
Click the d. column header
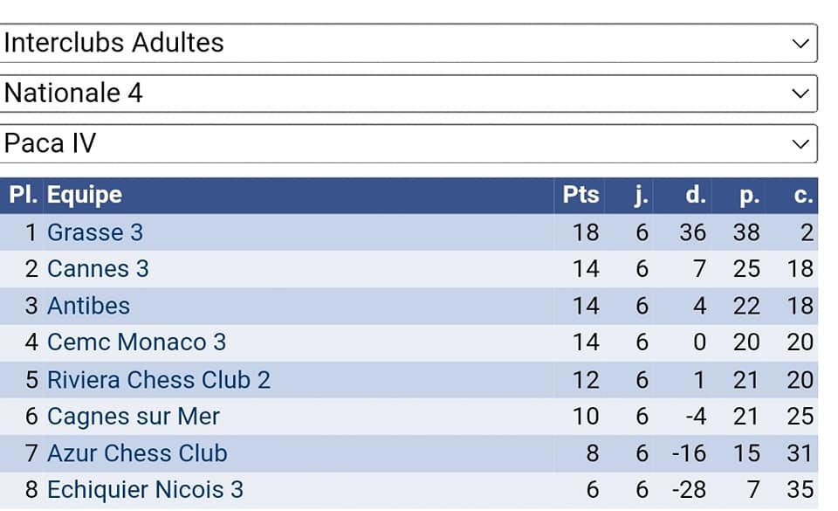(x=695, y=195)
